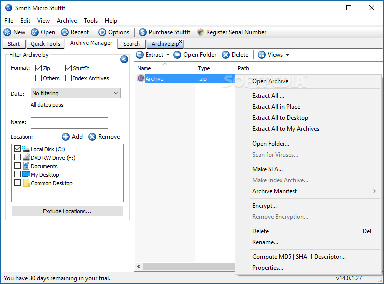Image resolution: width=384 pixels, height=284 pixels.
Task: Sort by the Name column header
Action: pos(164,68)
